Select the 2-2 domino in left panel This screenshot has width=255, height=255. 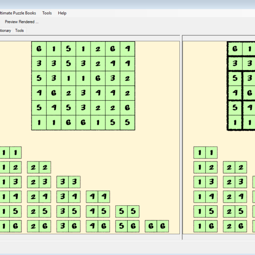click(39, 167)
